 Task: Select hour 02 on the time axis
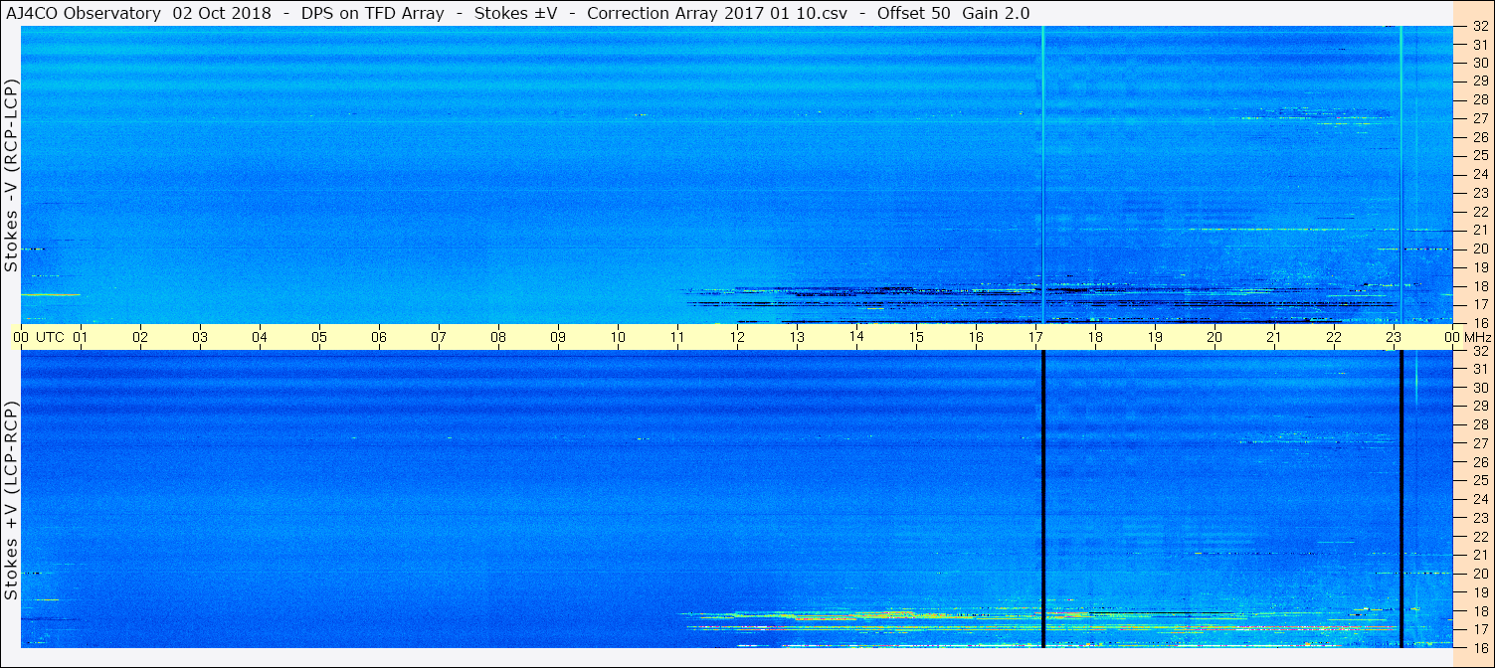pos(140,337)
